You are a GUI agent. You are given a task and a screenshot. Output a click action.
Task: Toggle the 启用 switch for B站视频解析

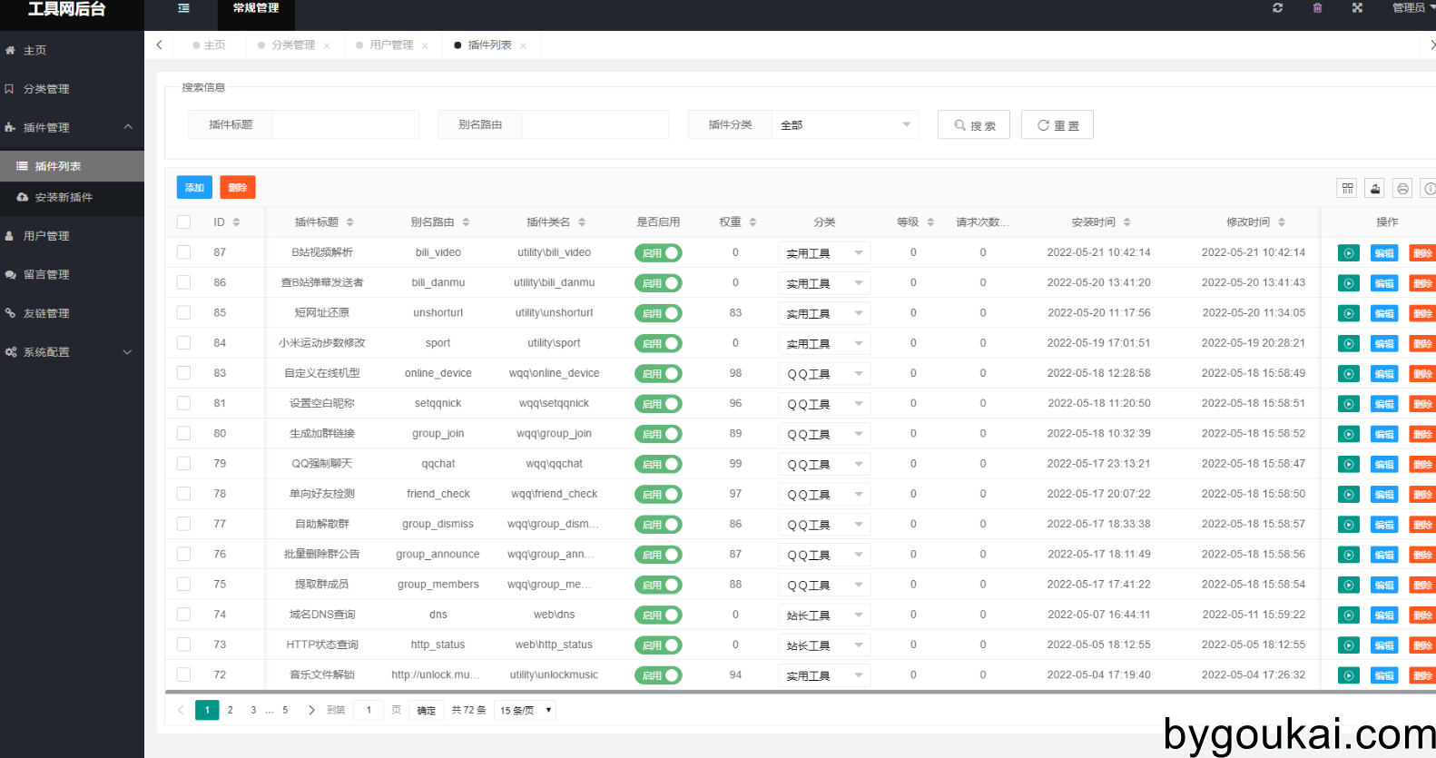pos(658,253)
